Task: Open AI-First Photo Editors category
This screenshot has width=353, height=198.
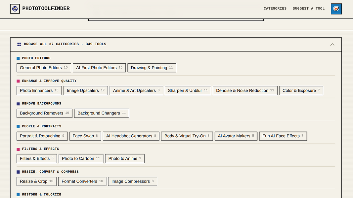Action: point(99,68)
